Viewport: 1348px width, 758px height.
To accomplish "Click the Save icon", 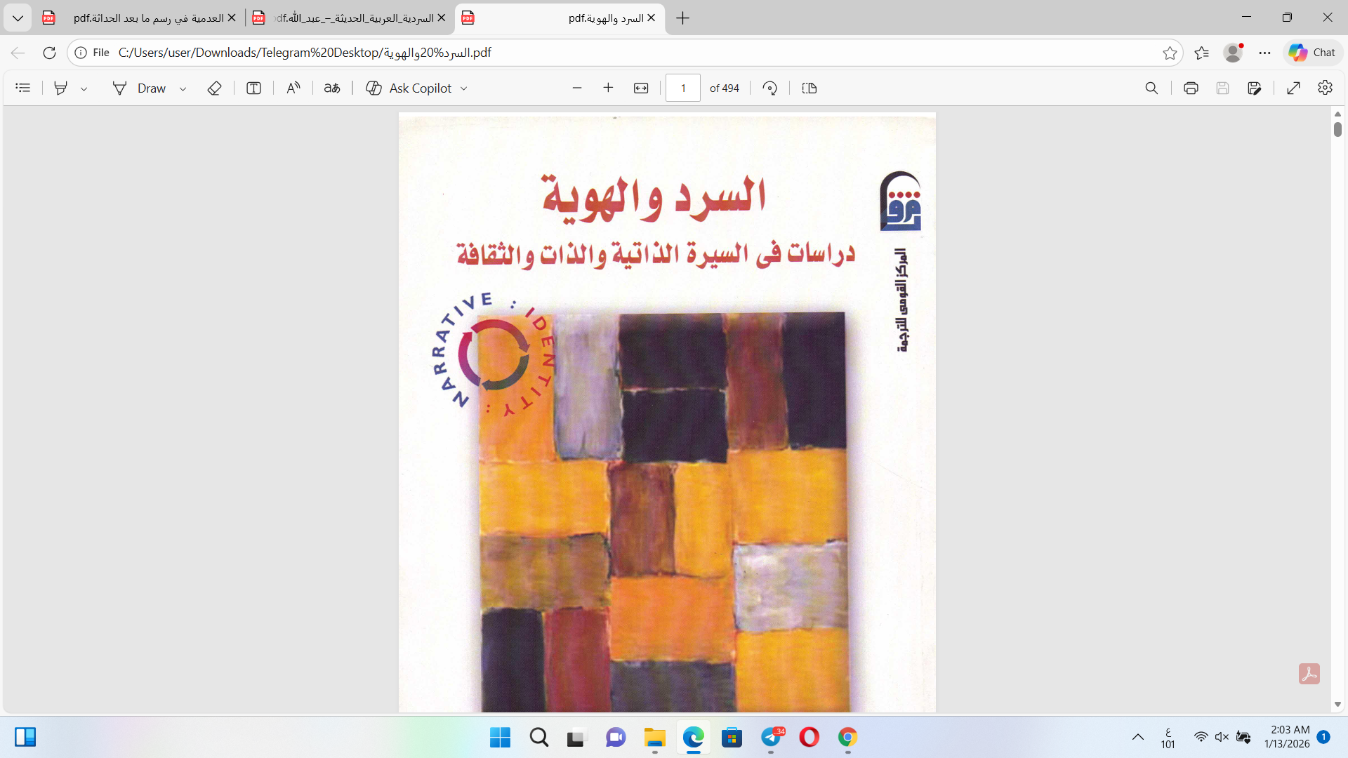I will click(1222, 88).
